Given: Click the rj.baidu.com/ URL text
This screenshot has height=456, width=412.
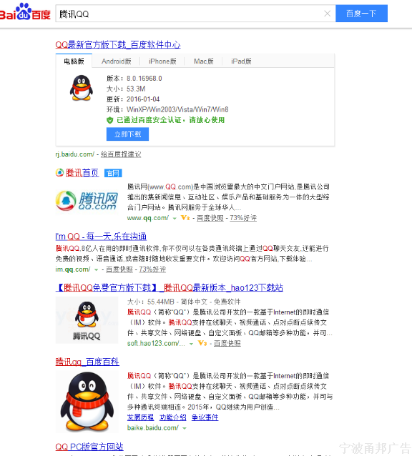Looking at the screenshot, I should click(x=75, y=154).
